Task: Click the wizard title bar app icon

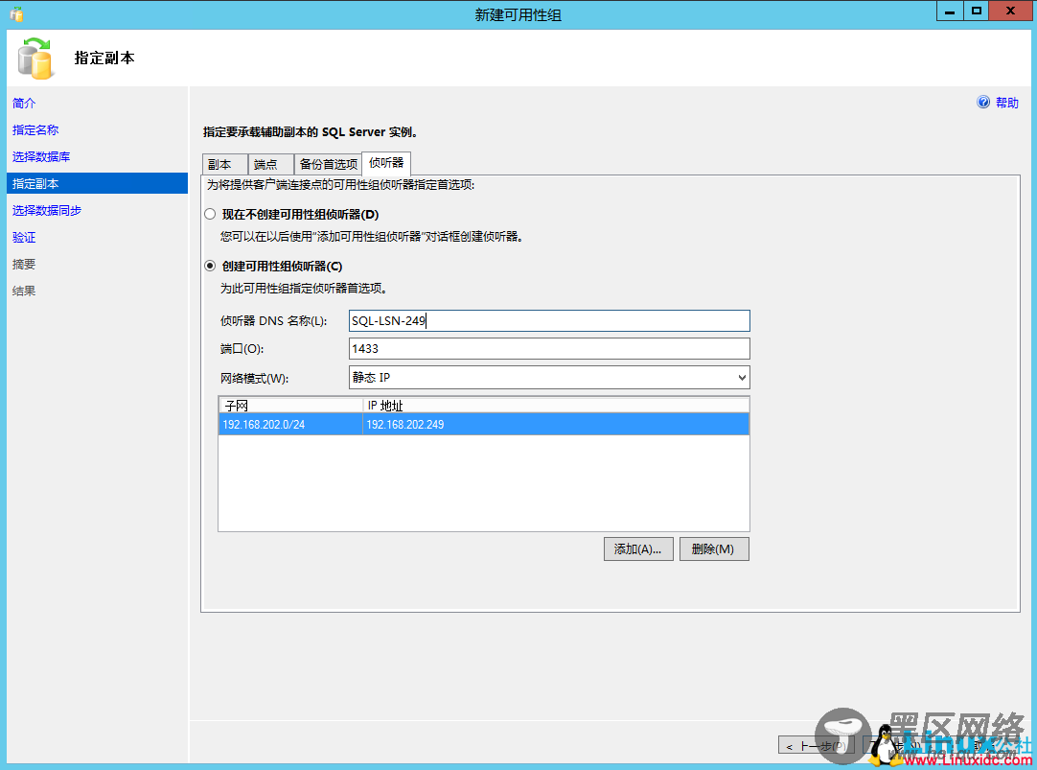Action: pos(17,13)
